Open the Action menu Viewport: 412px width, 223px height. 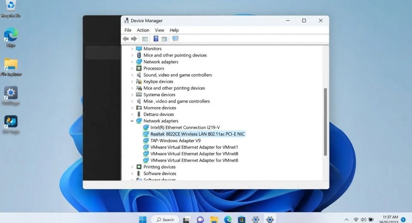(x=143, y=30)
